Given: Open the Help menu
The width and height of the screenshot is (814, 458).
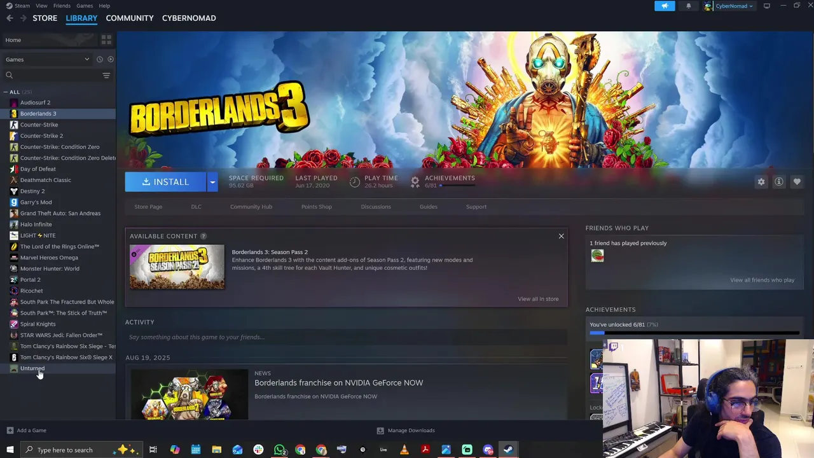Looking at the screenshot, I should point(104,6).
